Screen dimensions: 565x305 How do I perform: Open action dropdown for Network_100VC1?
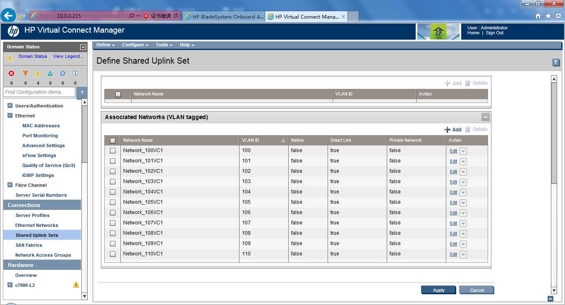[x=463, y=151]
